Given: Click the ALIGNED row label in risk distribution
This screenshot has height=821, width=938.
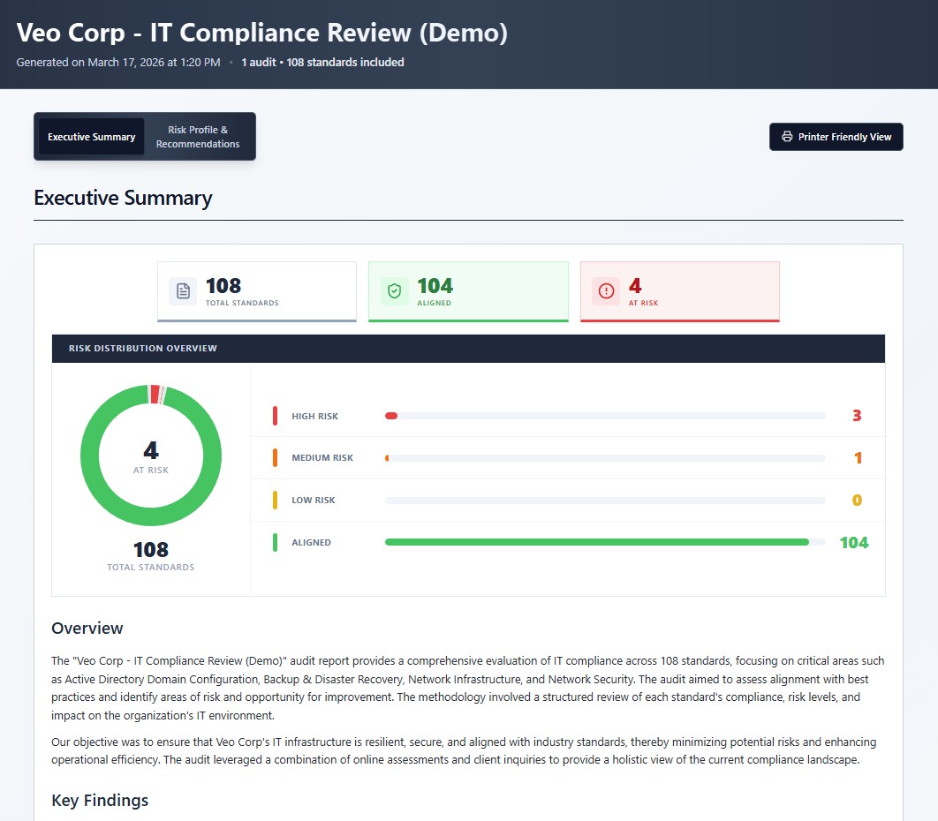Looking at the screenshot, I should 311,542.
